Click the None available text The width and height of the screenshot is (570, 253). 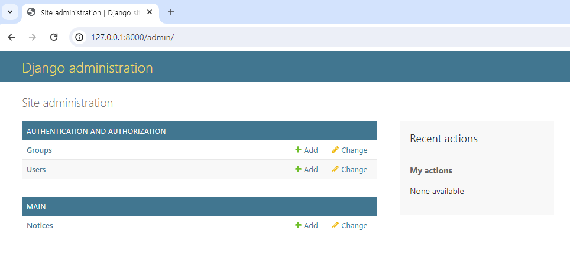tap(437, 191)
